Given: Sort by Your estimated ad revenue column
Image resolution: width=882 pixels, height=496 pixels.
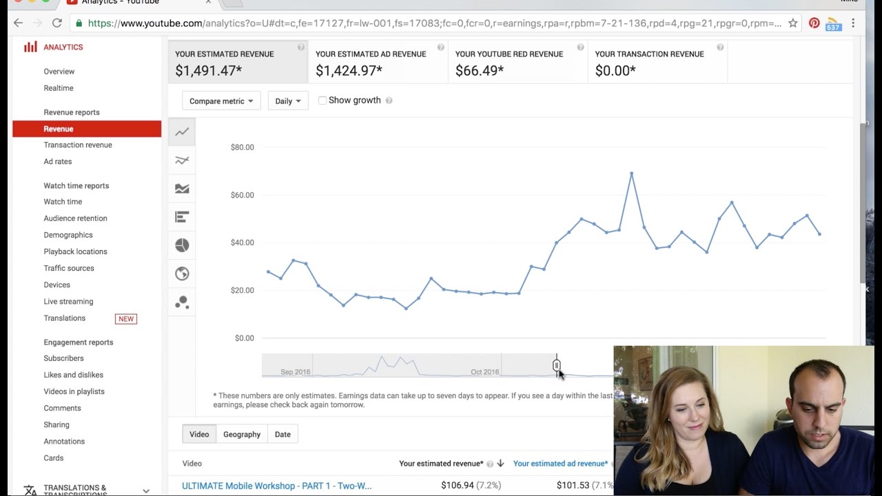Looking at the screenshot, I should click(561, 464).
